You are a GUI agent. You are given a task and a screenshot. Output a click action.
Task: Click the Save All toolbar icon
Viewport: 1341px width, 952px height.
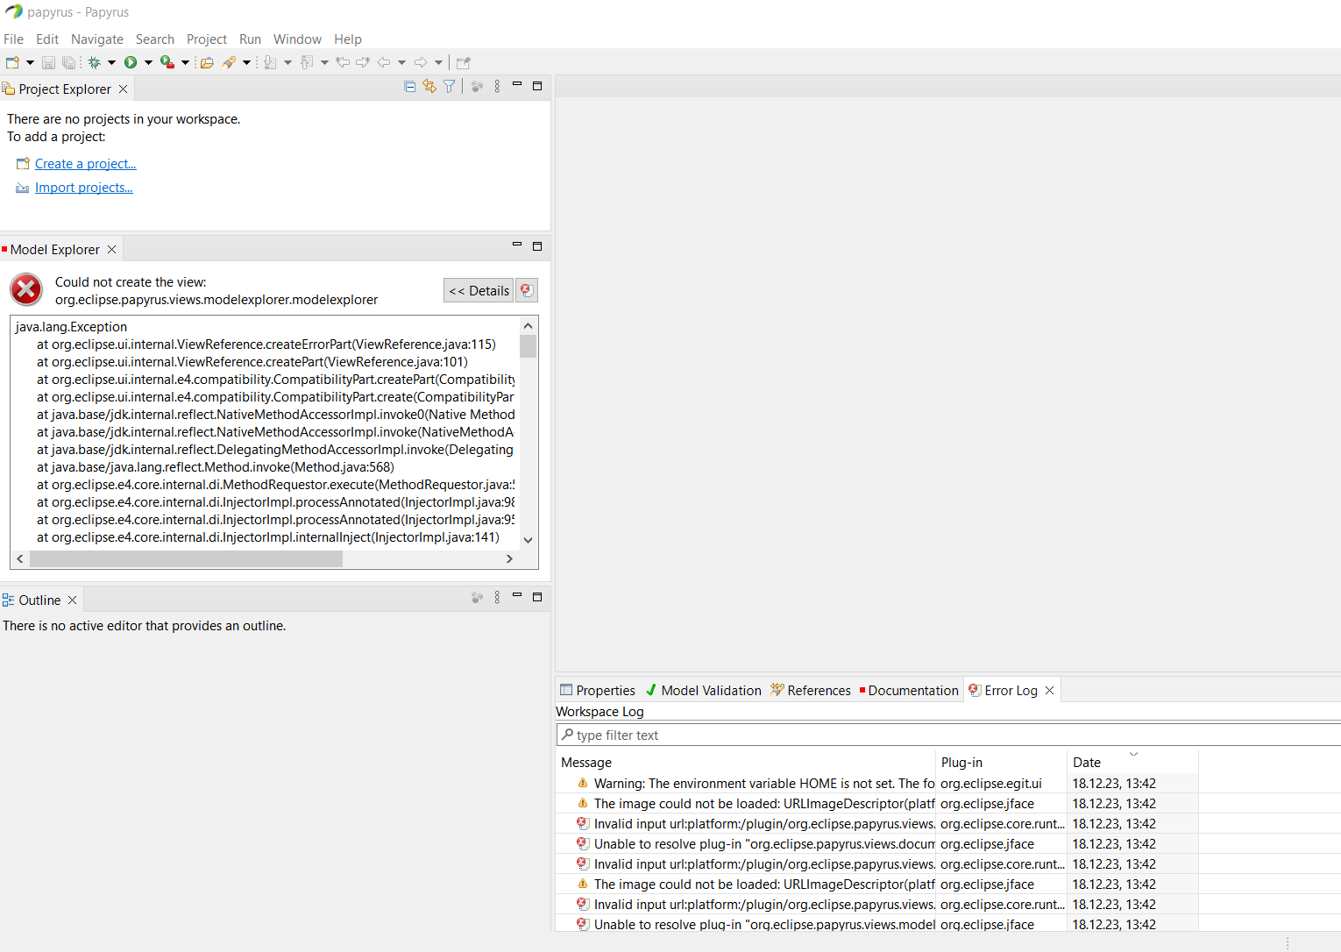(x=68, y=62)
